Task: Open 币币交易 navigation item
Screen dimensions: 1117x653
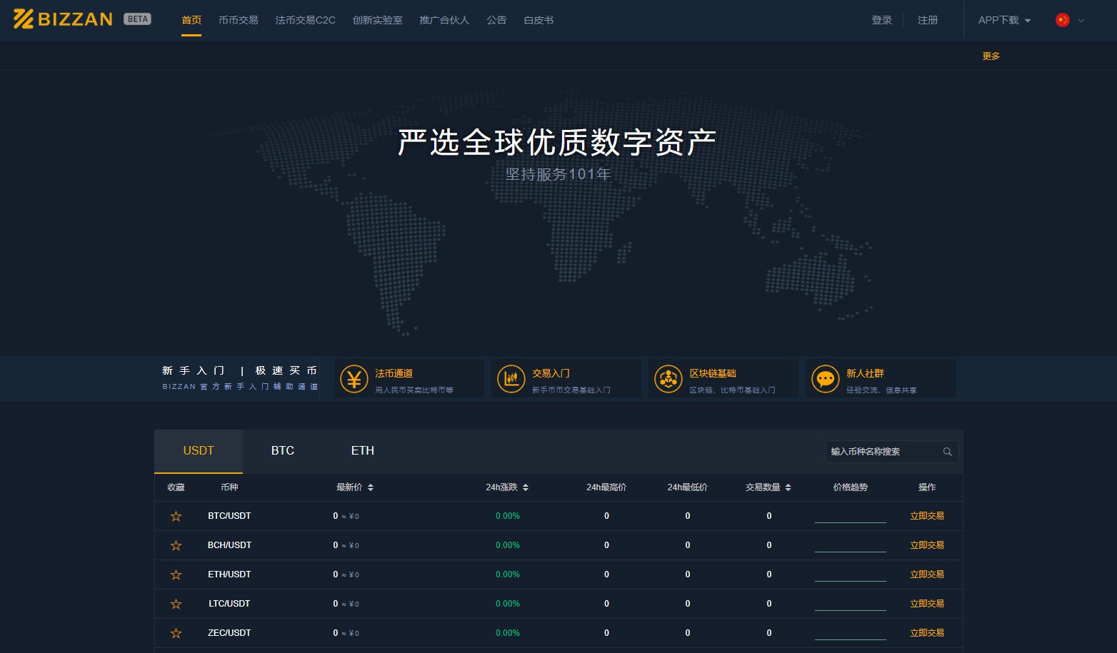Action: [239, 20]
